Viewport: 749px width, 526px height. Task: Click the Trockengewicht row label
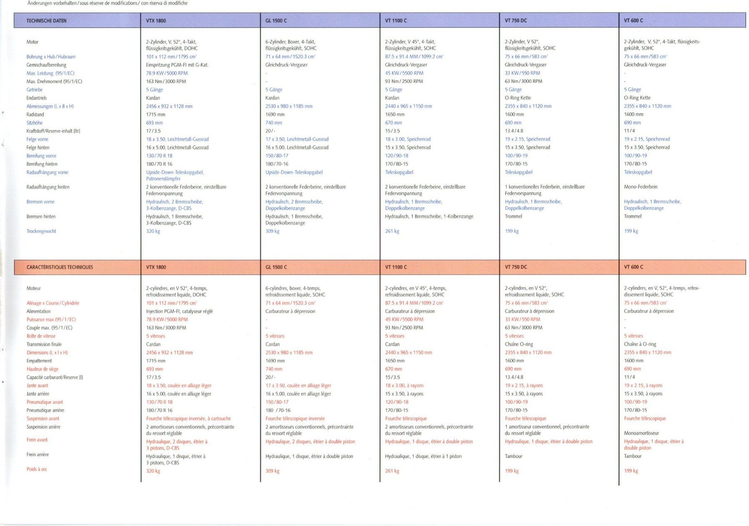(x=41, y=231)
